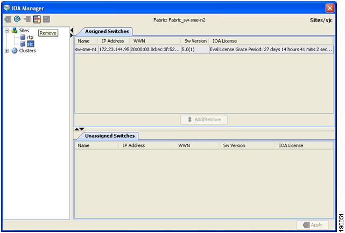Click the blue Refresh toolbar icon
345x233 pixels.
[x=17, y=19]
